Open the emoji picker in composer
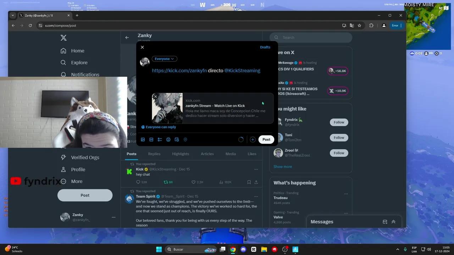This screenshot has width=454, height=255. coord(168,140)
